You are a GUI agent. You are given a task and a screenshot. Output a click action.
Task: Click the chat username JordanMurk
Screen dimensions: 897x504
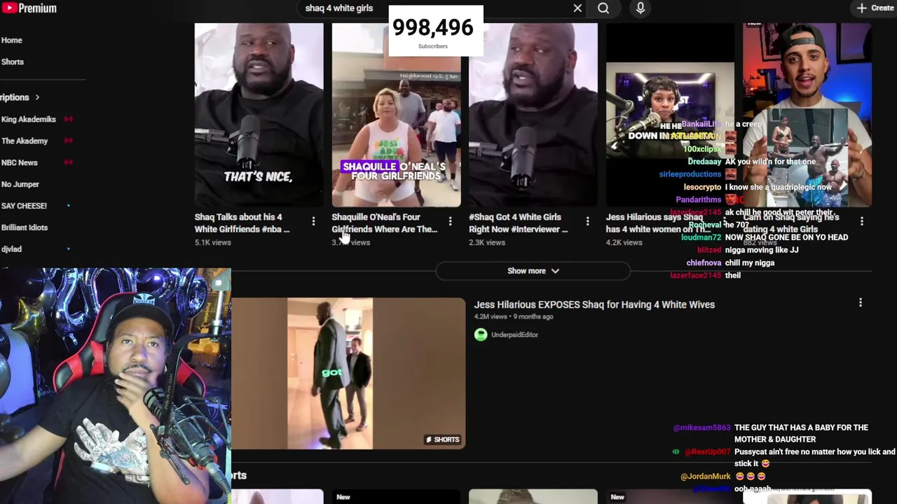coord(706,477)
